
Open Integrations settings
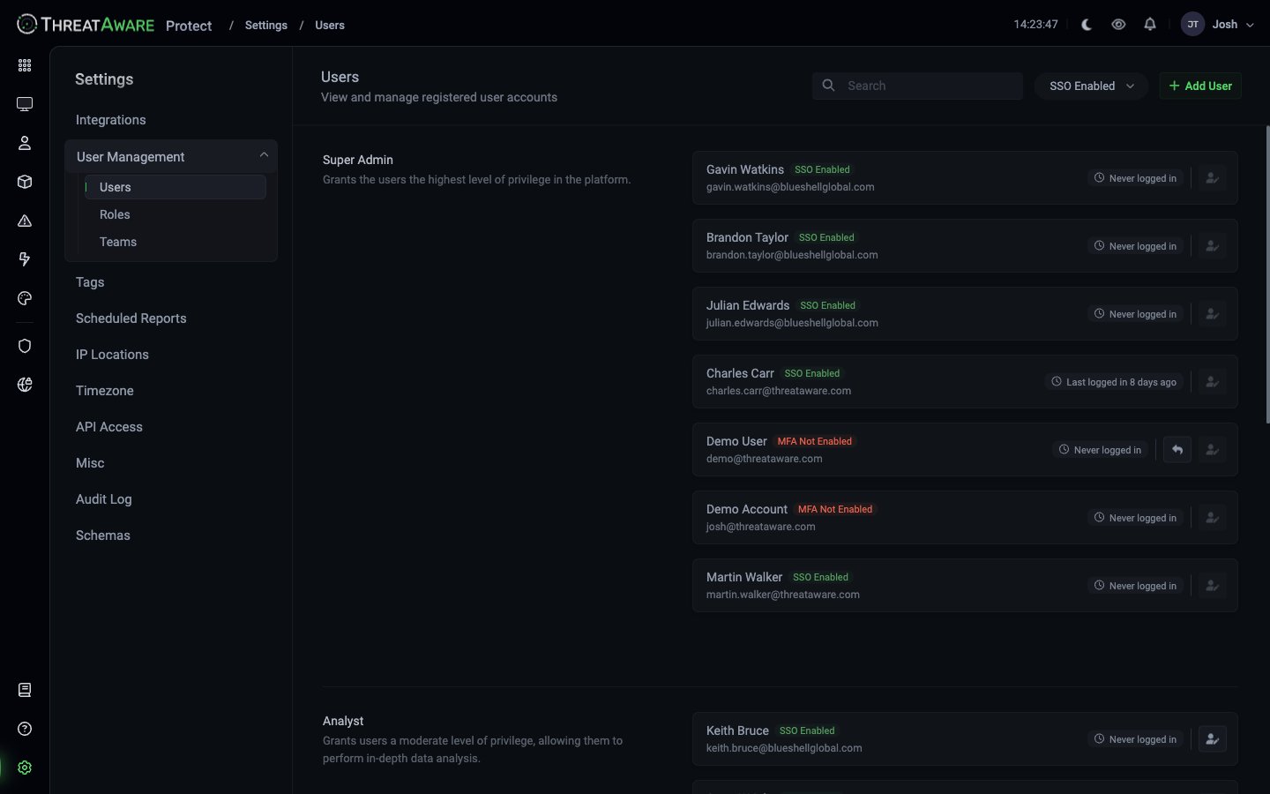point(111,120)
